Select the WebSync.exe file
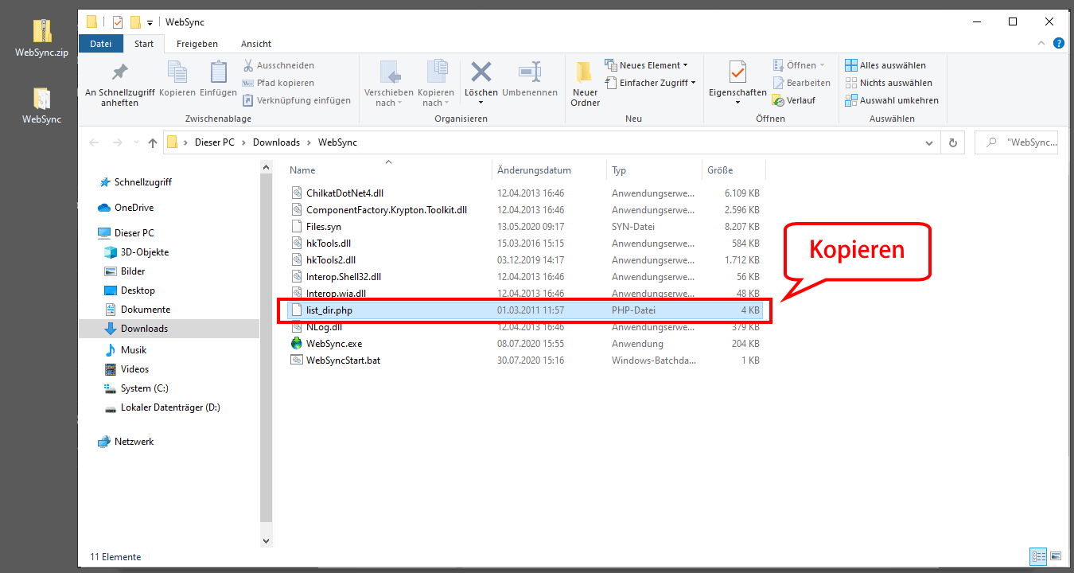1074x573 pixels. pos(334,344)
